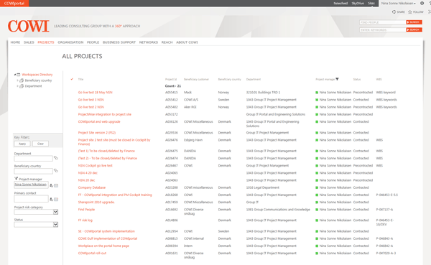Click the green presence icon in the Find People row
Screen dimensions: 431x265
pyautogui.click(x=317, y=210)
